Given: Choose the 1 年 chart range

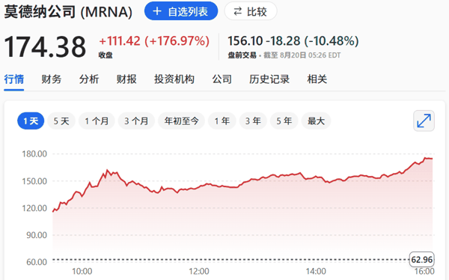Looking at the screenshot, I should 222,121.
